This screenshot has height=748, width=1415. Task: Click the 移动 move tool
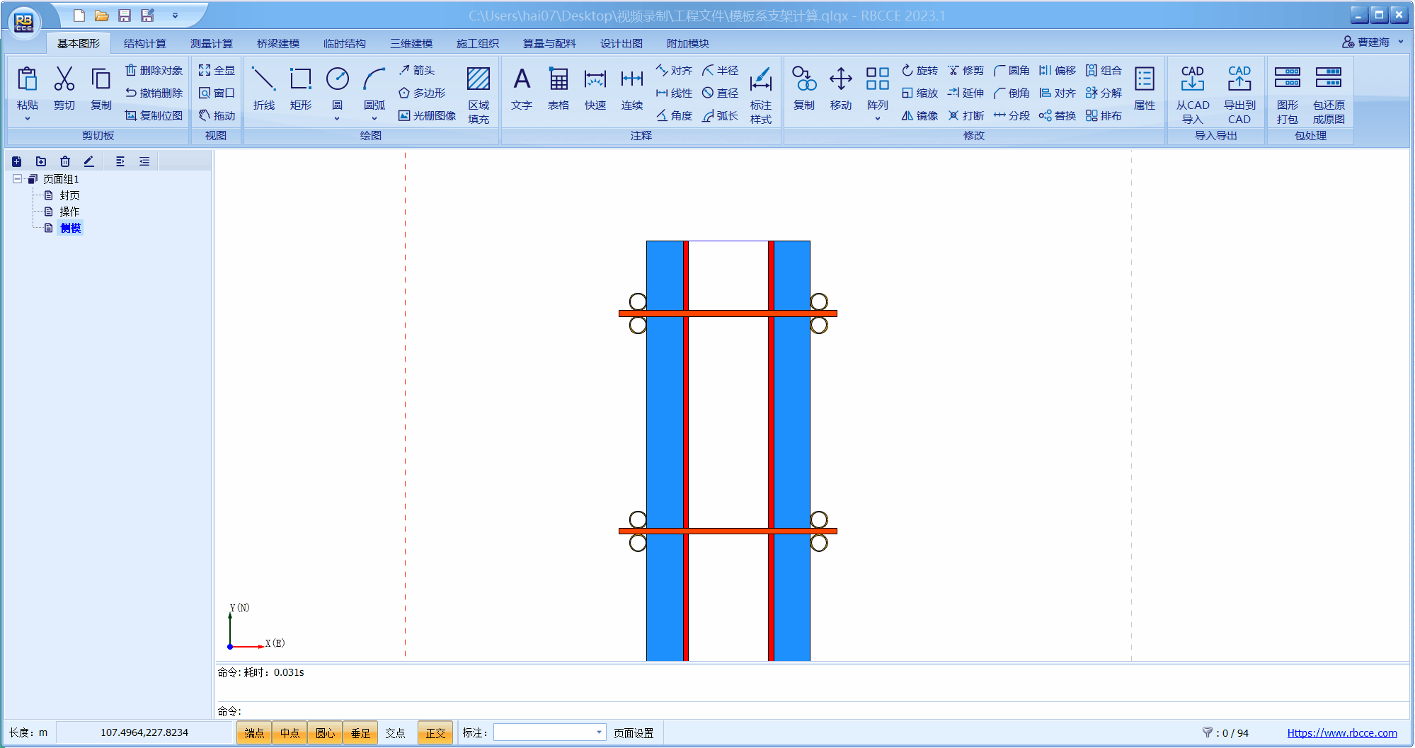pyautogui.click(x=840, y=88)
